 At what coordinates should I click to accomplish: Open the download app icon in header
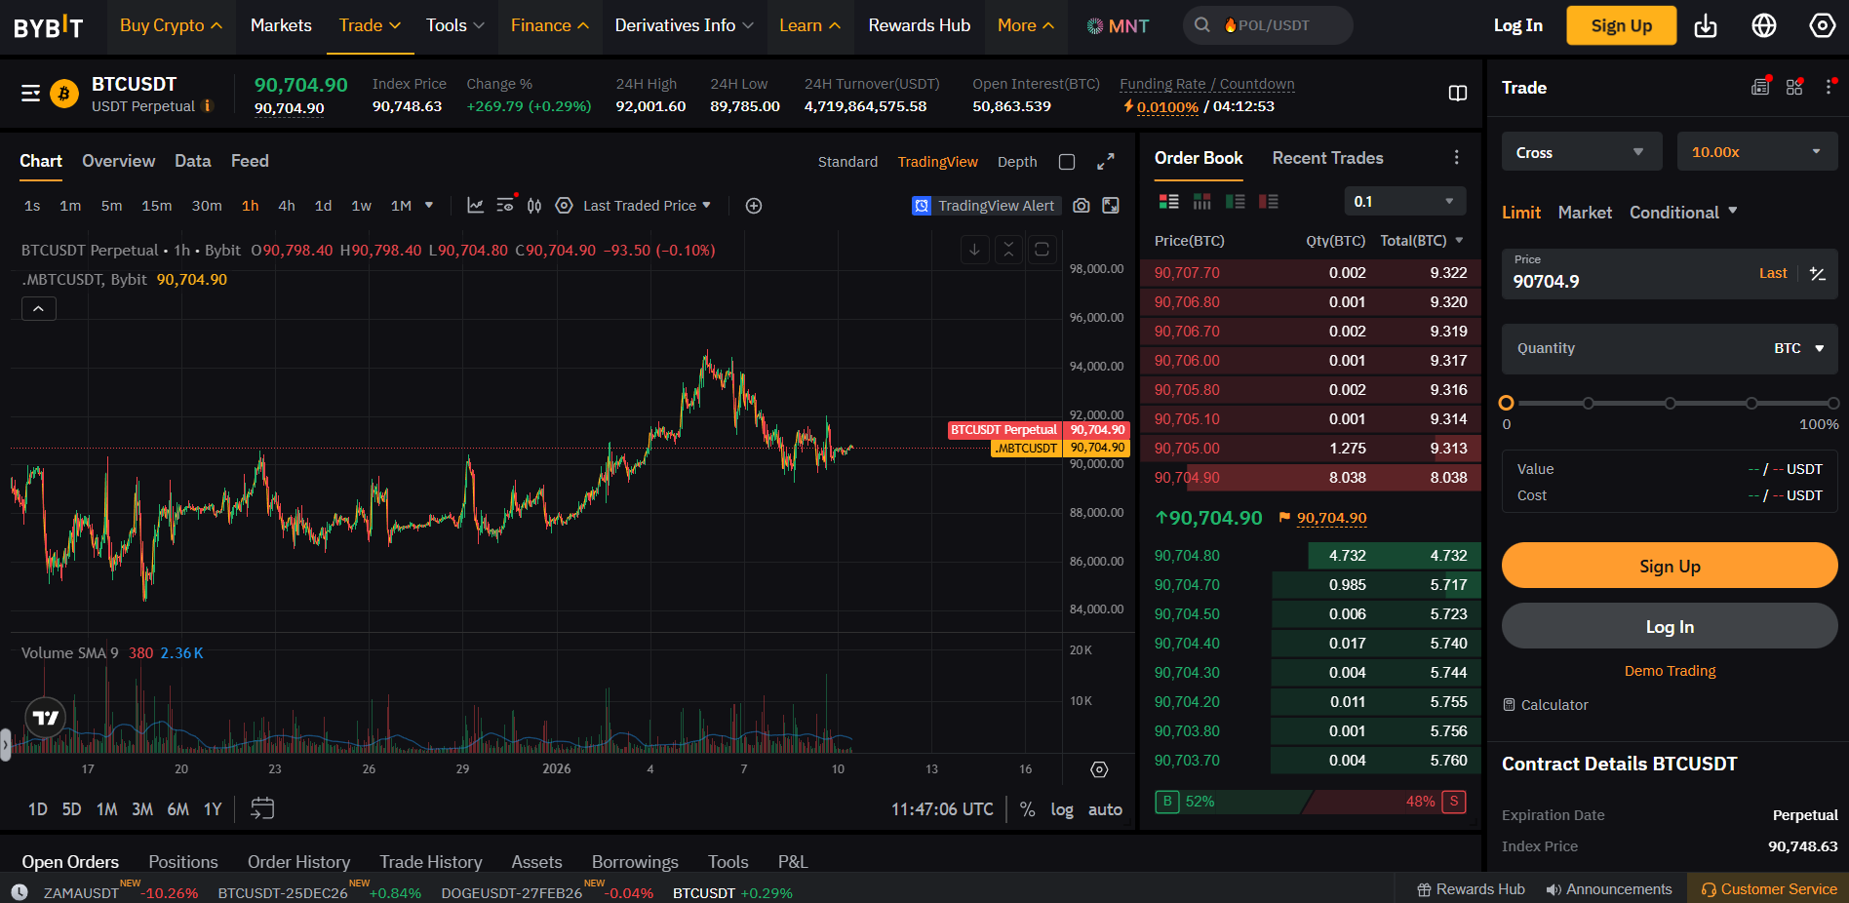[x=1706, y=26]
